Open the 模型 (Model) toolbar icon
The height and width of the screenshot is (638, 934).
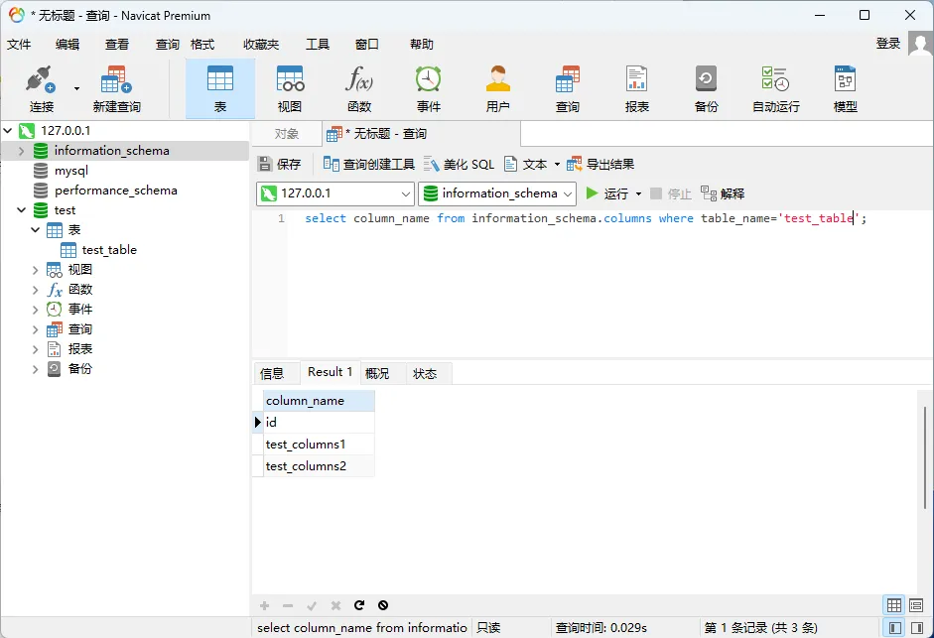(845, 88)
